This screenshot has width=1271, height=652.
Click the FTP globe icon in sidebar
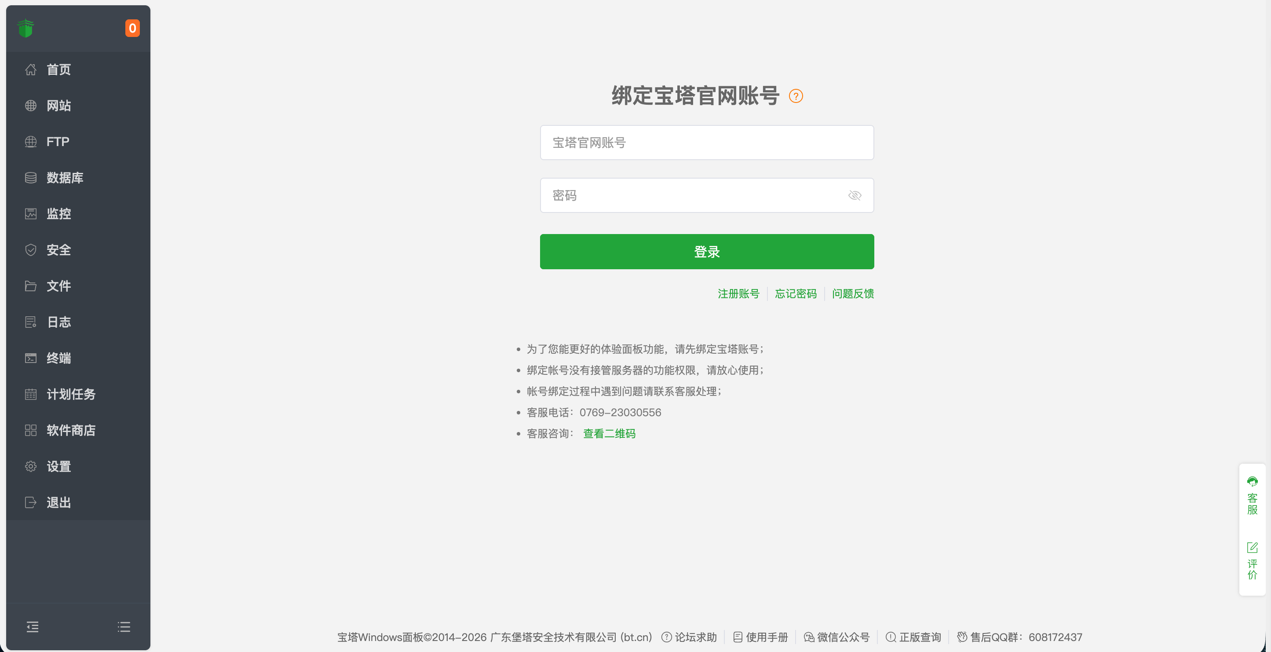tap(31, 142)
